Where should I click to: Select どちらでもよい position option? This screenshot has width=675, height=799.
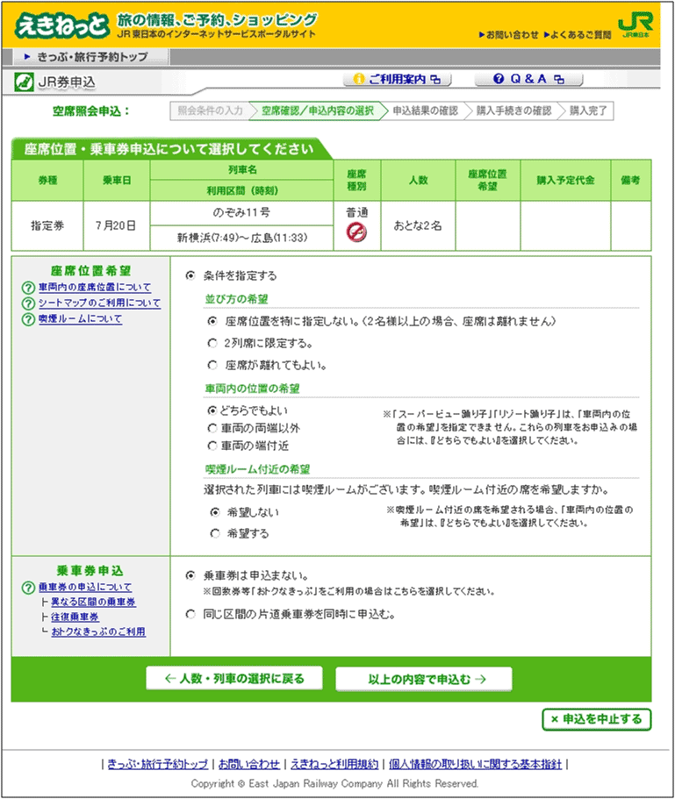click(x=212, y=410)
